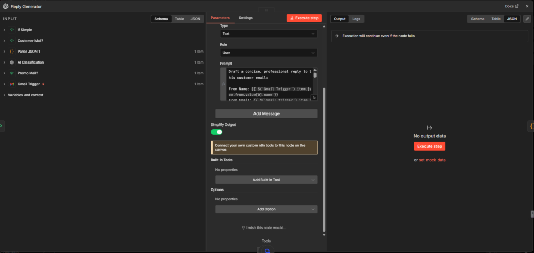Click the Execute step button in header
The image size is (534, 253).
(304, 18)
